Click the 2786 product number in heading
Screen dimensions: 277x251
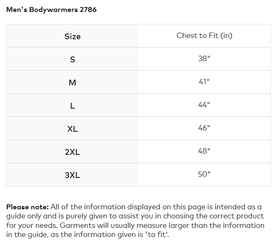click(88, 9)
